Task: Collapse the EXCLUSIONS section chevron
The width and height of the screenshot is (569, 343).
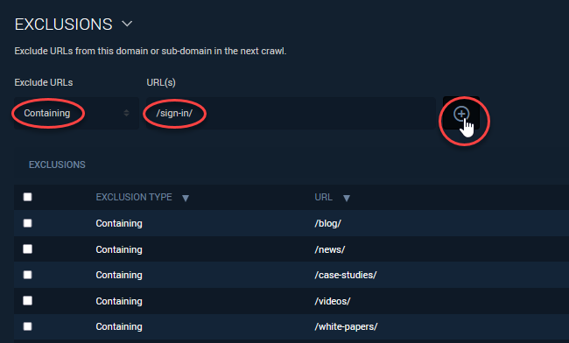Action: (127, 24)
